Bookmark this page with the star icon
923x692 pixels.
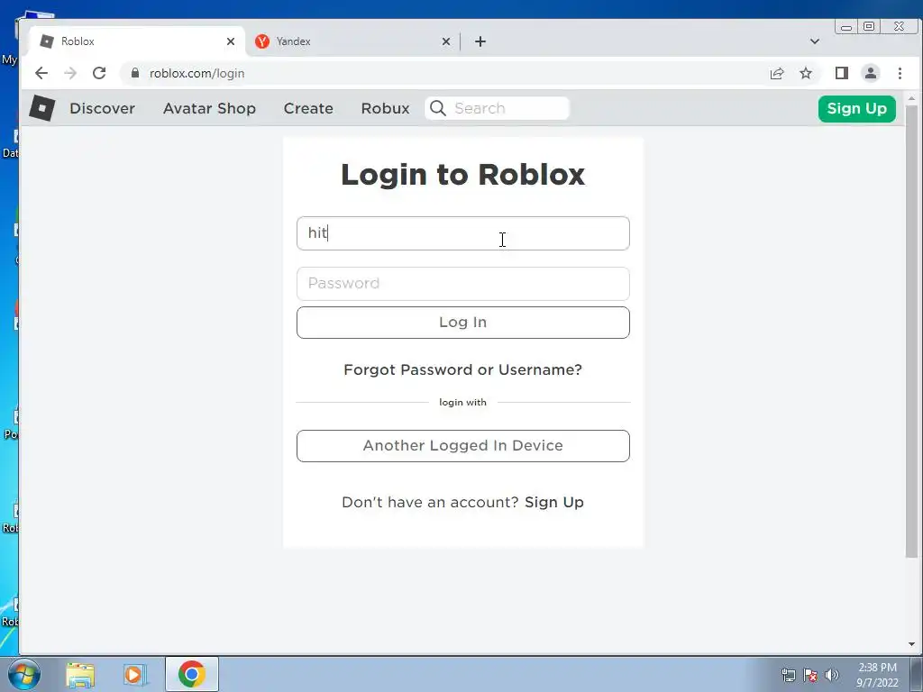coord(806,73)
